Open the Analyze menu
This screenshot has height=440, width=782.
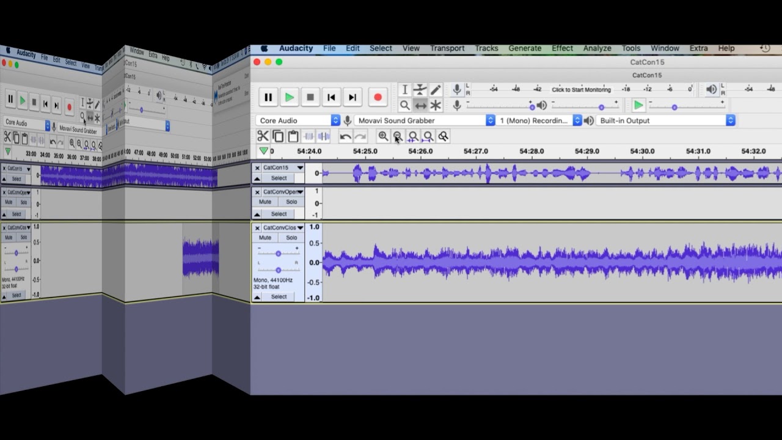coord(597,48)
